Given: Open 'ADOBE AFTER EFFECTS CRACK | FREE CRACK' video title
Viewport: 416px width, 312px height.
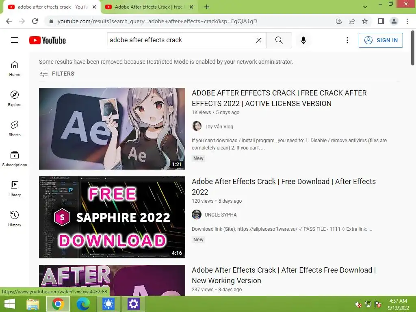Looking at the screenshot, I should coord(279,98).
